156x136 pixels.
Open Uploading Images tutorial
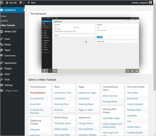111,118
